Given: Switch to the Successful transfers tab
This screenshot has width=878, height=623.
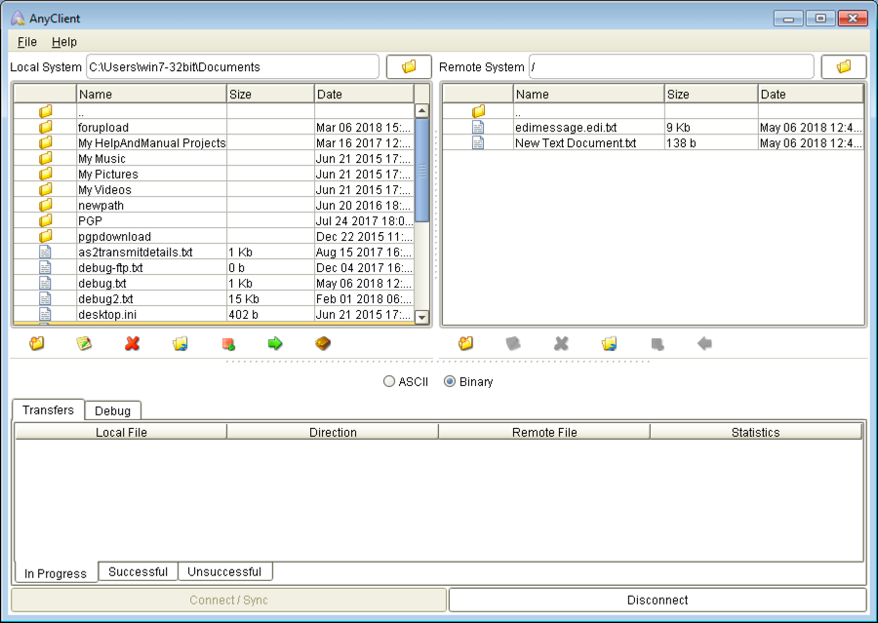Looking at the screenshot, I should click(x=138, y=571).
